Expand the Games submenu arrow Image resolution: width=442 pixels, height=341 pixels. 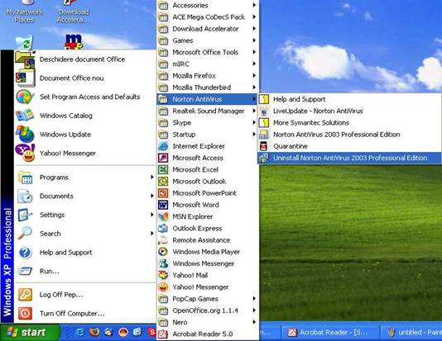(254, 40)
